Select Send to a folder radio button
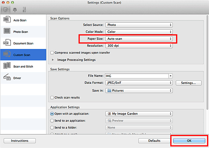This screenshot has width=209, height=148. click(x=52, y=128)
